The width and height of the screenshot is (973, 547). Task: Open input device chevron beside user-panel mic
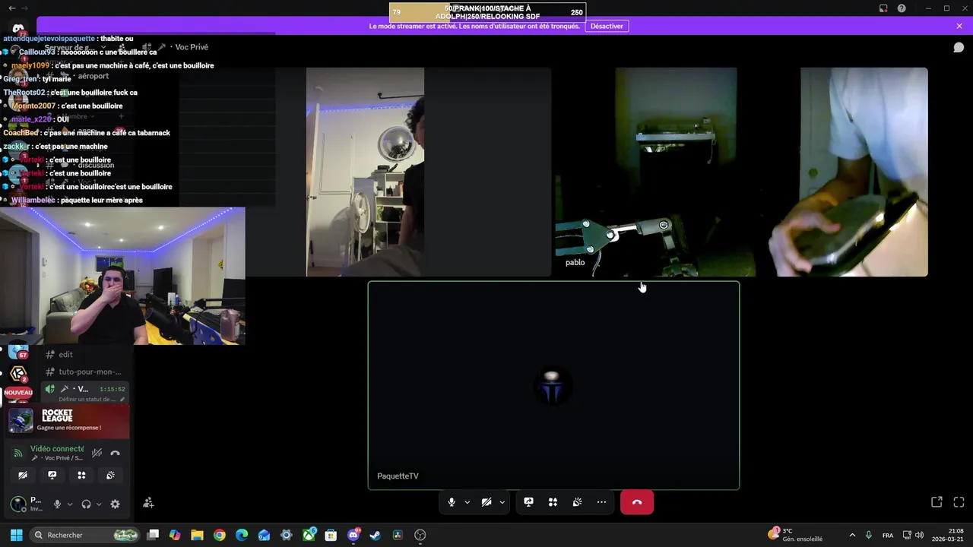tap(70, 504)
